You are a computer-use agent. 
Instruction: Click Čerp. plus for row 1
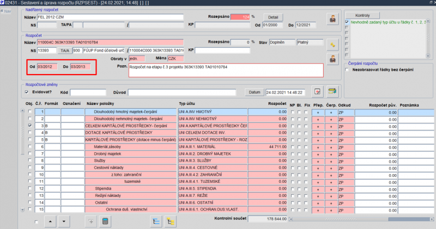tap(331, 113)
